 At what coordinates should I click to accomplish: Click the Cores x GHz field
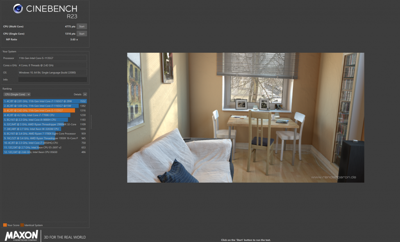(x=52, y=65)
